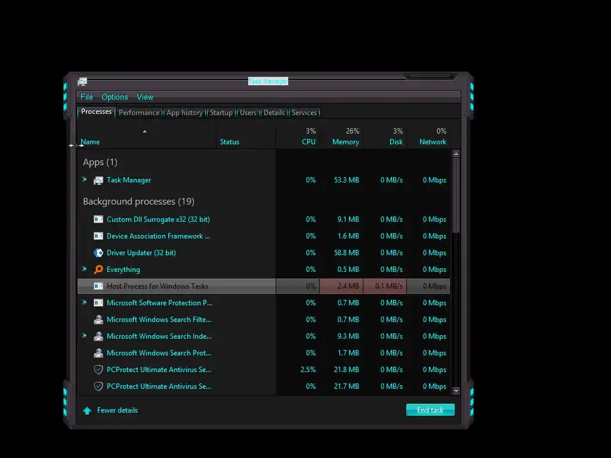Sort by Network column header

coord(428,137)
